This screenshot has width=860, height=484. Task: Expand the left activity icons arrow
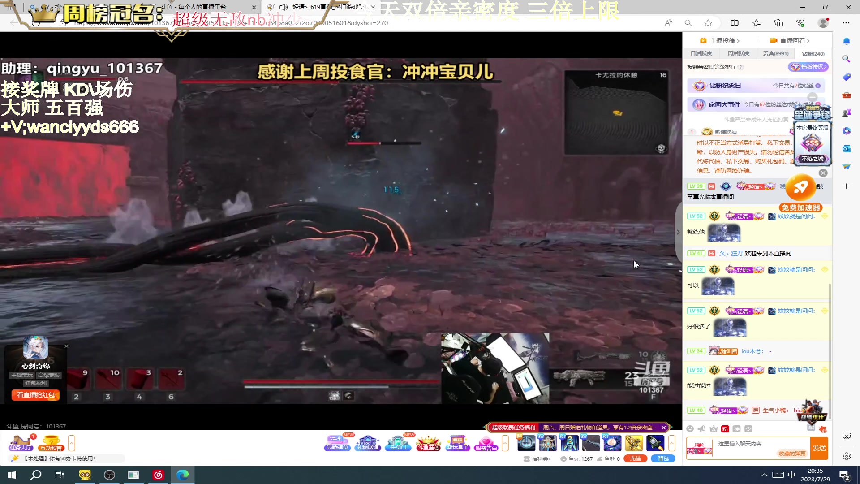point(72,443)
